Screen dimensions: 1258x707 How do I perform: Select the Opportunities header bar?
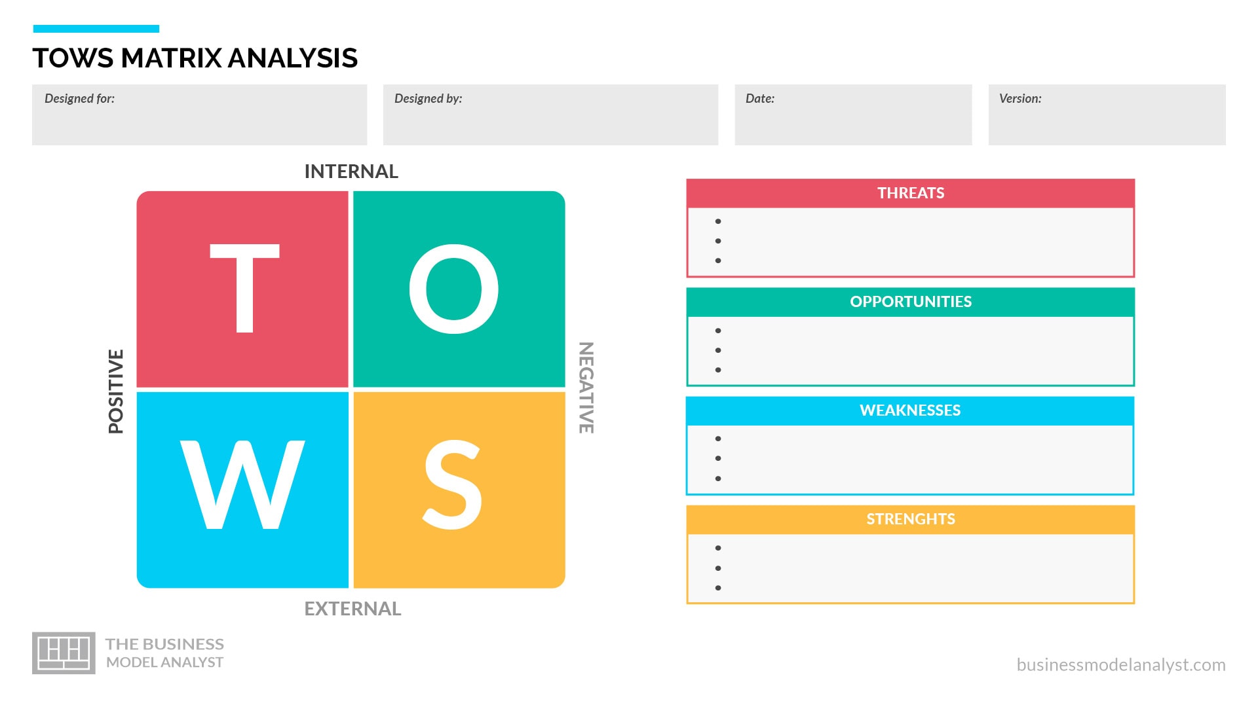[x=910, y=302]
